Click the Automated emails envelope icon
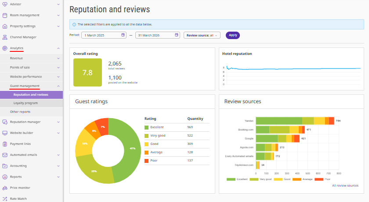This screenshot has height=202, width=369. tap(5, 155)
